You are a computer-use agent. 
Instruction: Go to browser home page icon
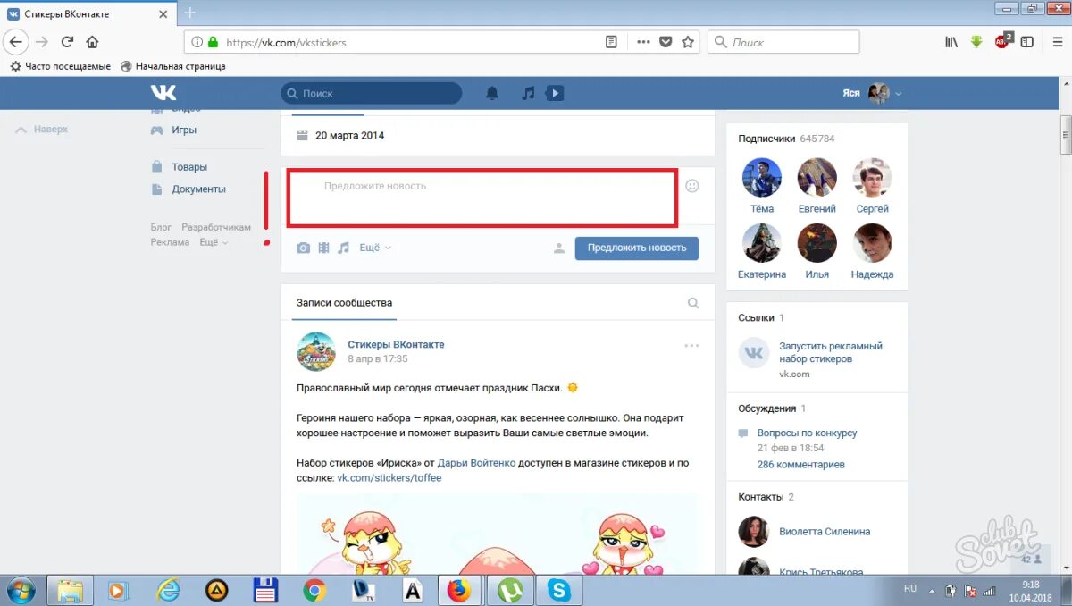tap(92, 42)
